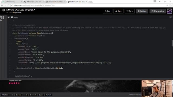The image size is (173, 97).
Task: Open the CSS editor tab
Action: (x=3, y=18)
